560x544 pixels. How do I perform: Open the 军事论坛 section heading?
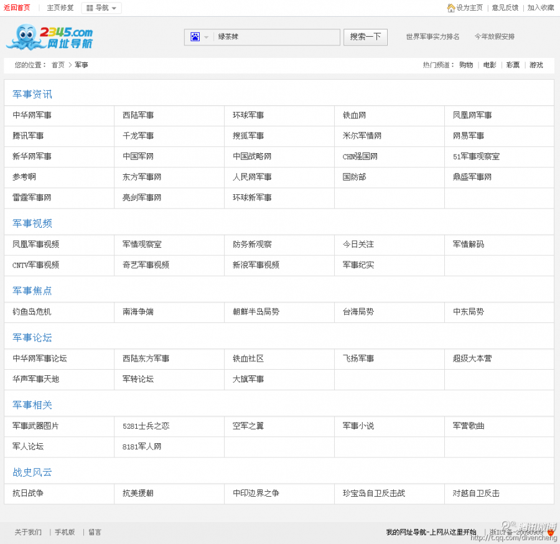(x=32, y=337)
